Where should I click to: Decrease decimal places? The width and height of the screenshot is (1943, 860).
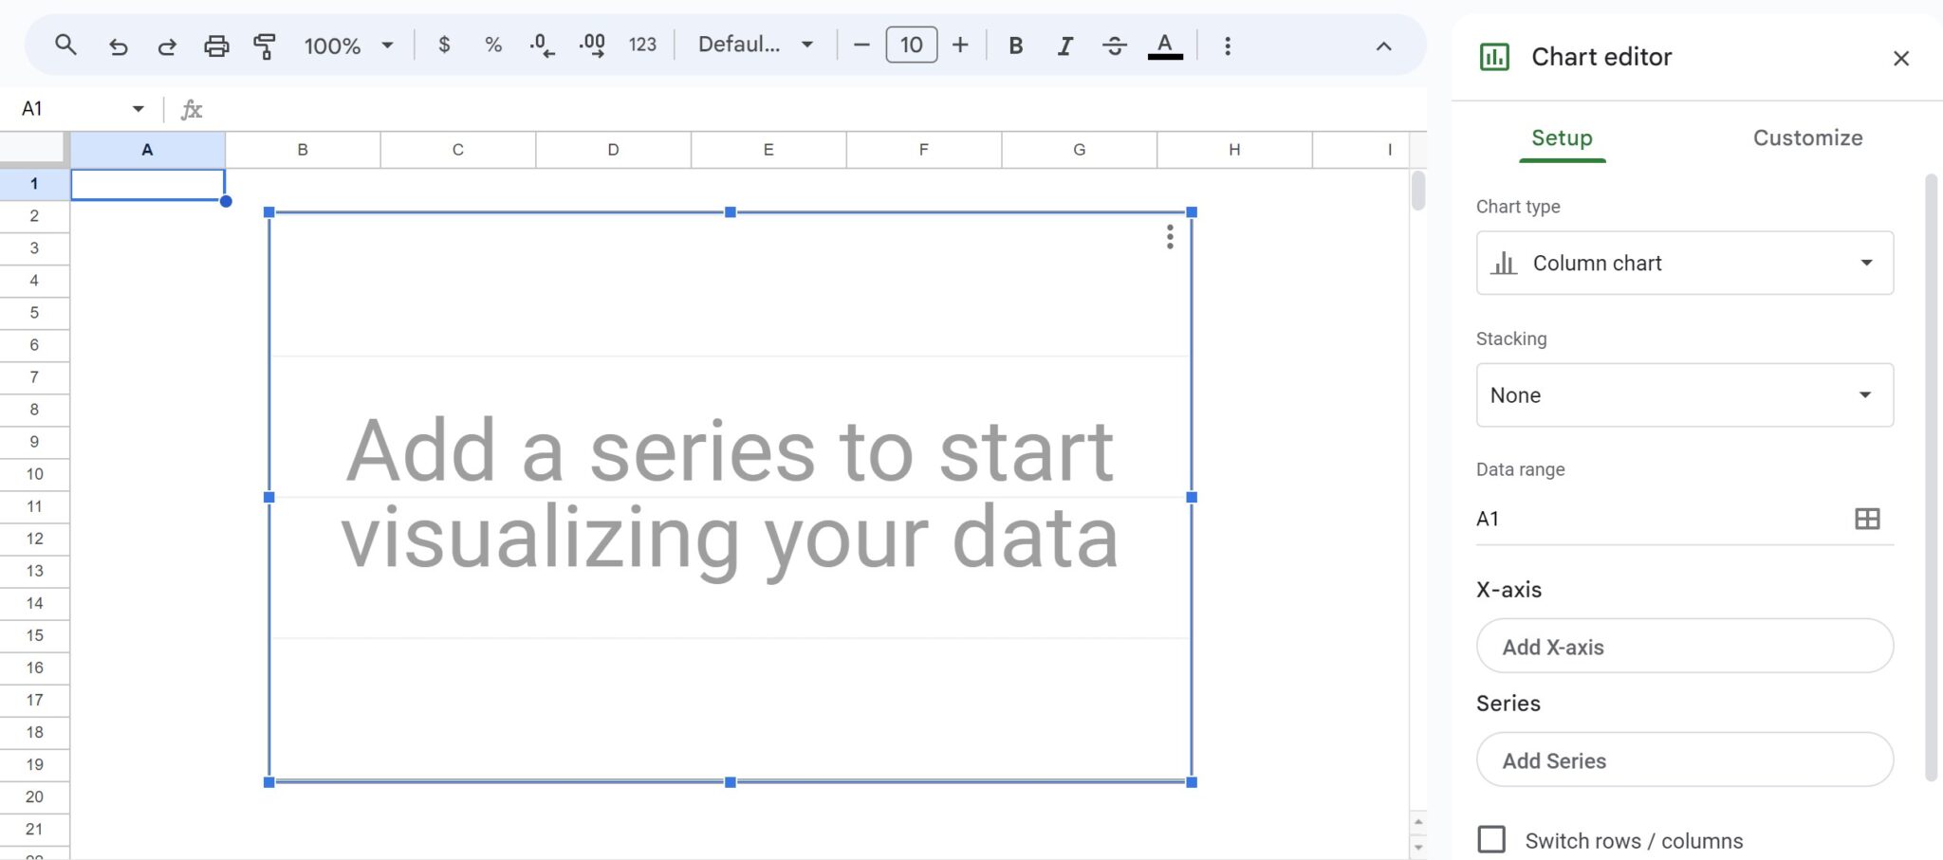point(541,45)
